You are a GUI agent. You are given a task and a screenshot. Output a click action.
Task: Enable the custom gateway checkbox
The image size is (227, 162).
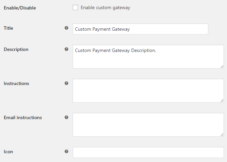tap(75, 7)
